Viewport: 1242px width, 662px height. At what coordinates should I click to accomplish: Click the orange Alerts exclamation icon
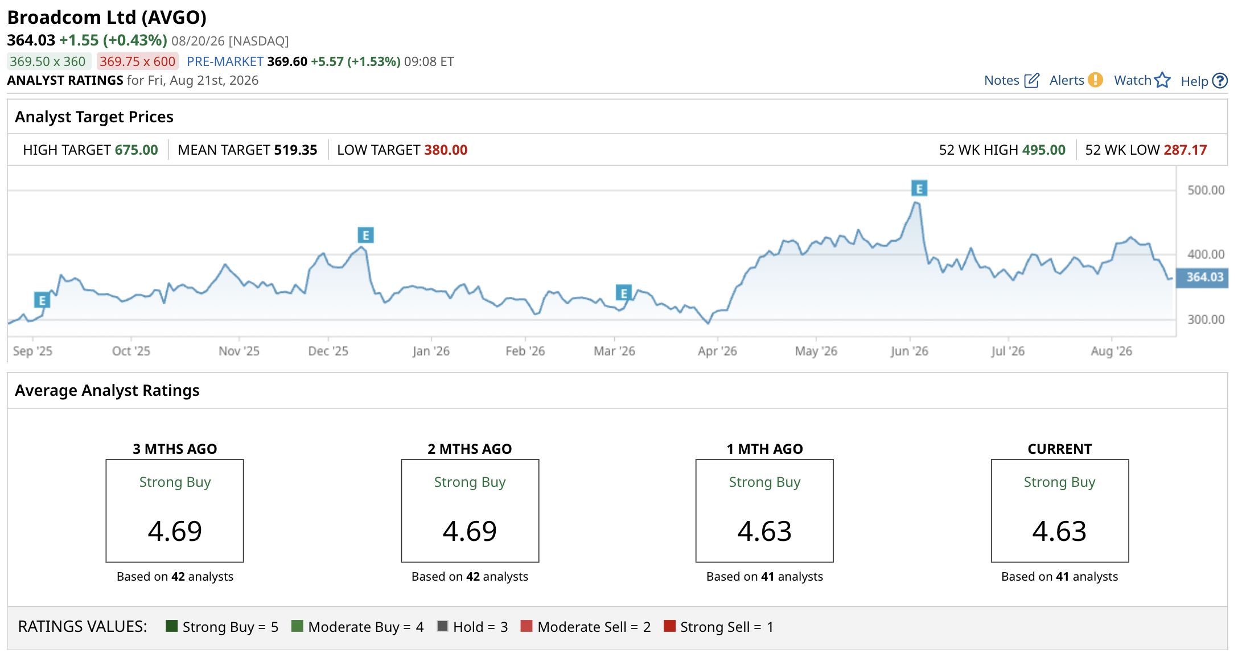1095,80
